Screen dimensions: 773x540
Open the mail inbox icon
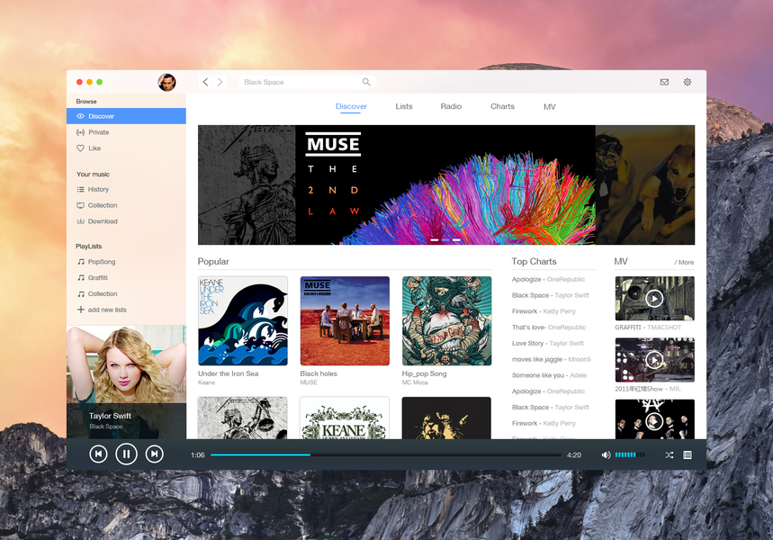click(x=664, y=82)
